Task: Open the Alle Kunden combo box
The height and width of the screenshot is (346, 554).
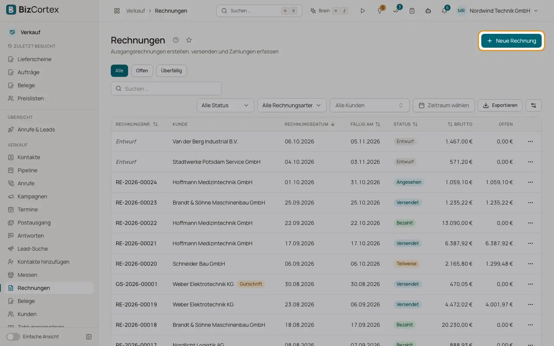Action: pyautogui.click(x=369, y=105)
